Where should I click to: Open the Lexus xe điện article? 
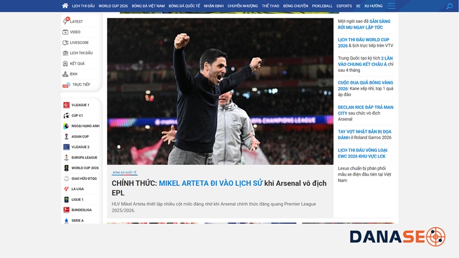364,174
